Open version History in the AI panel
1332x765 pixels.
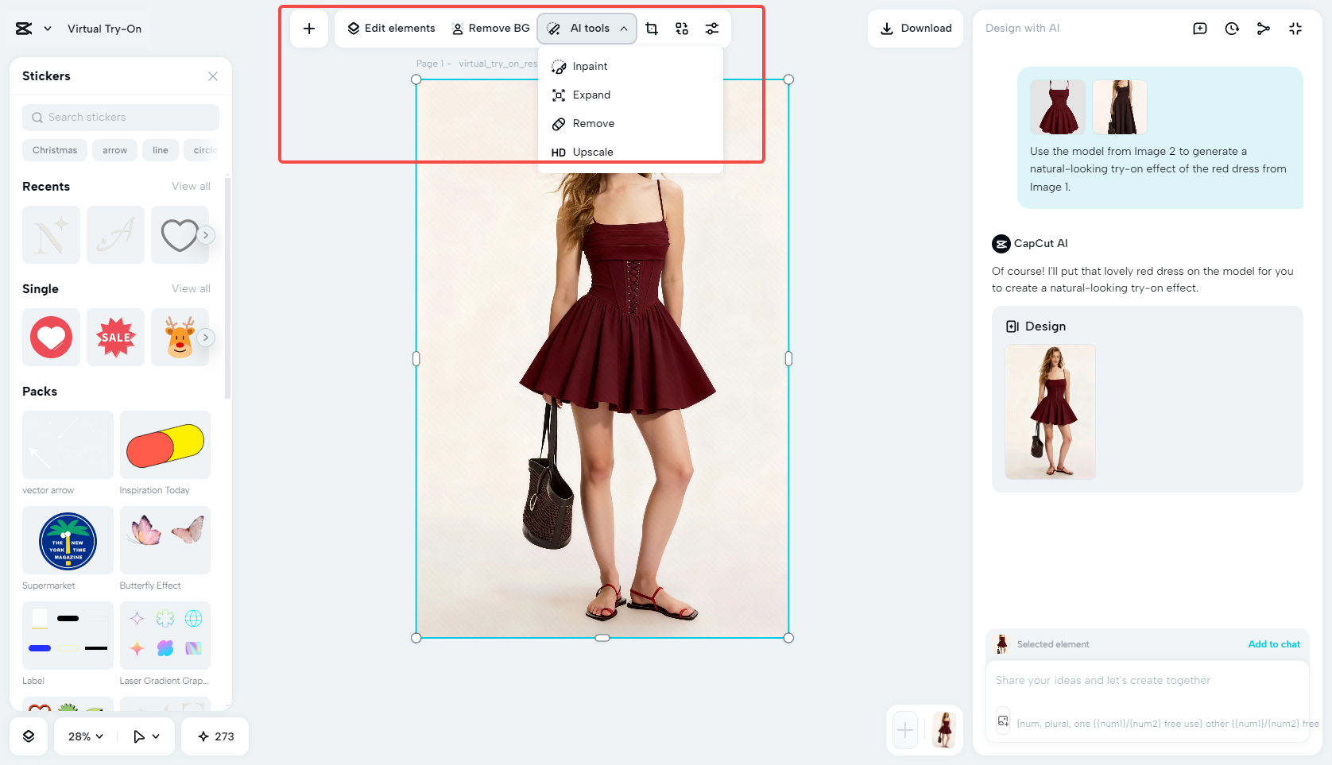[x=1231, y=28]
